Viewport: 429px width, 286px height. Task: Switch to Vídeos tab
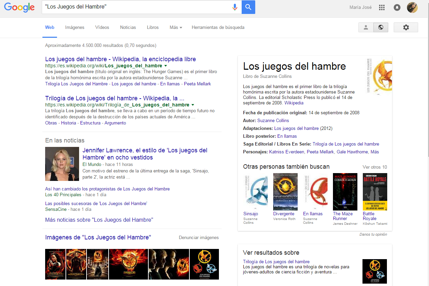click(x=102, y=28)
